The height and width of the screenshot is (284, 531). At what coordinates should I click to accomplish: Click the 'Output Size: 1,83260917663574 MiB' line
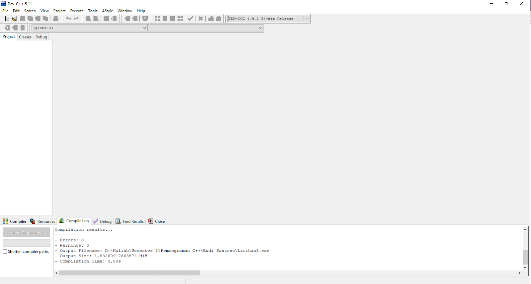(x=101, y=256)
